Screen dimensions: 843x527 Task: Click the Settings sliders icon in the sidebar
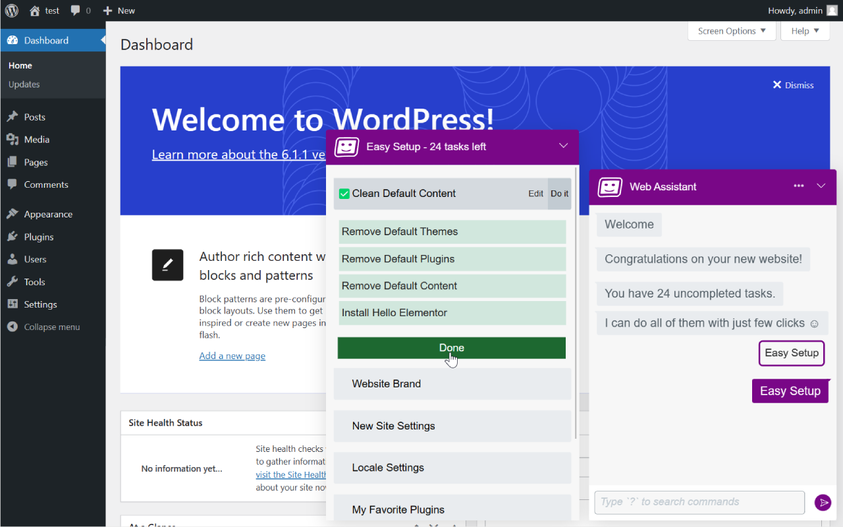pos(13,304)
